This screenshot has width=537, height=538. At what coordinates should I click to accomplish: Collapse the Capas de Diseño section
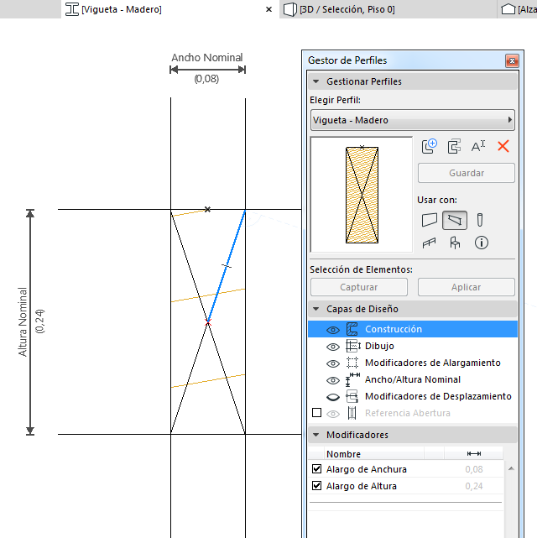(x=315, y=309)
